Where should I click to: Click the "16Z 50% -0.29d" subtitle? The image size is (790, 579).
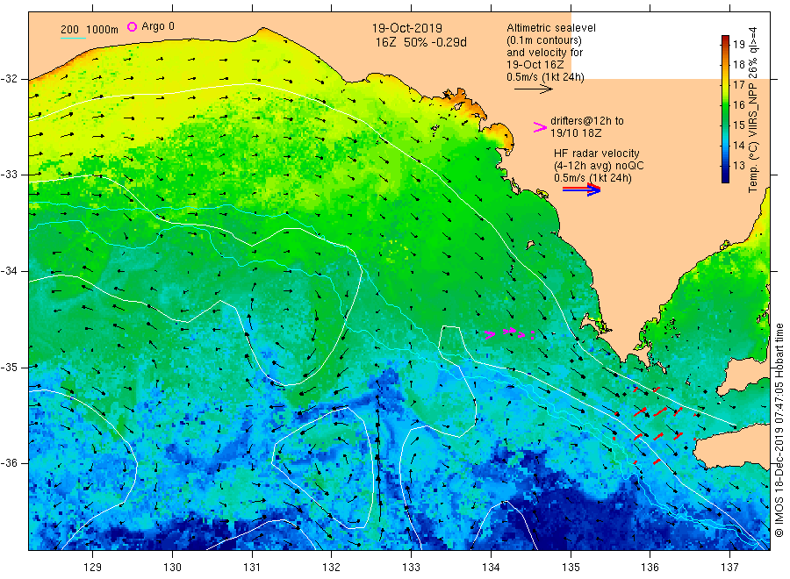[420, 42]
